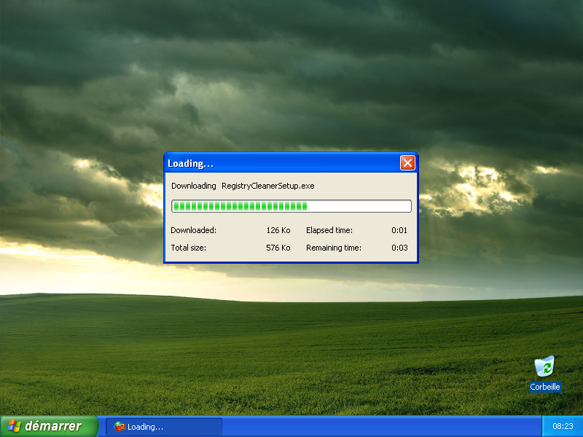Click the Remaining time value 0:03
Screen dimensions: 583x437
point(399,248)
